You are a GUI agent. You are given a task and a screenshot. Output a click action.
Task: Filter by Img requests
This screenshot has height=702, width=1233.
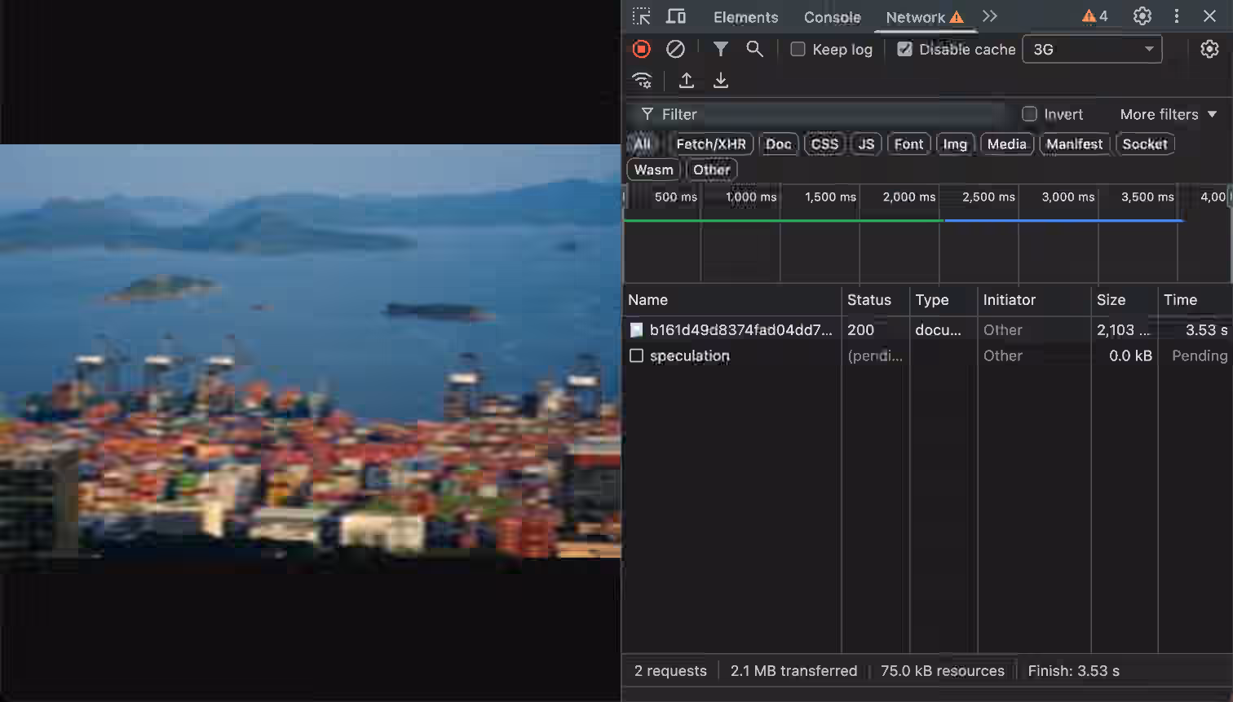(955, 144)
